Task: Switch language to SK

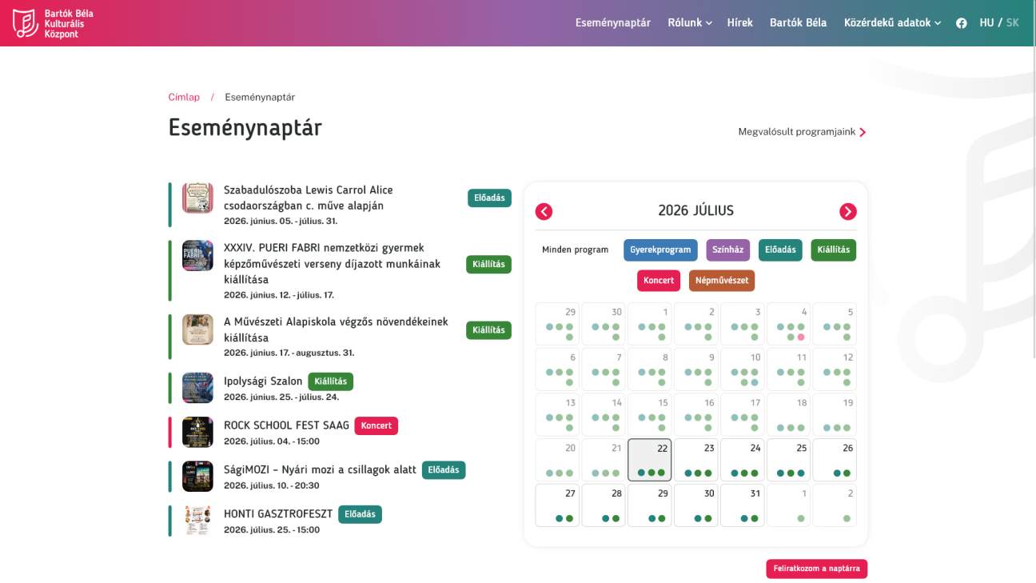Action: (x=1013, y=23)
